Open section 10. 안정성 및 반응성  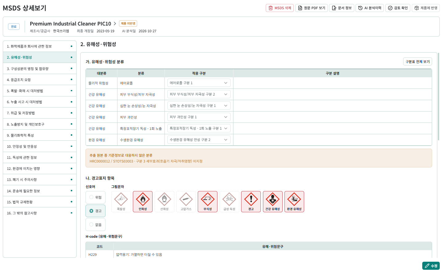point(40,146)
